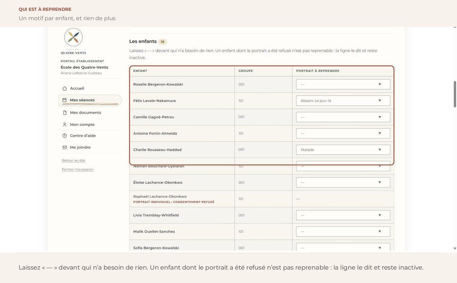
Task: Click the Quatre-Vents school logo
Action: tap(73, 41)
